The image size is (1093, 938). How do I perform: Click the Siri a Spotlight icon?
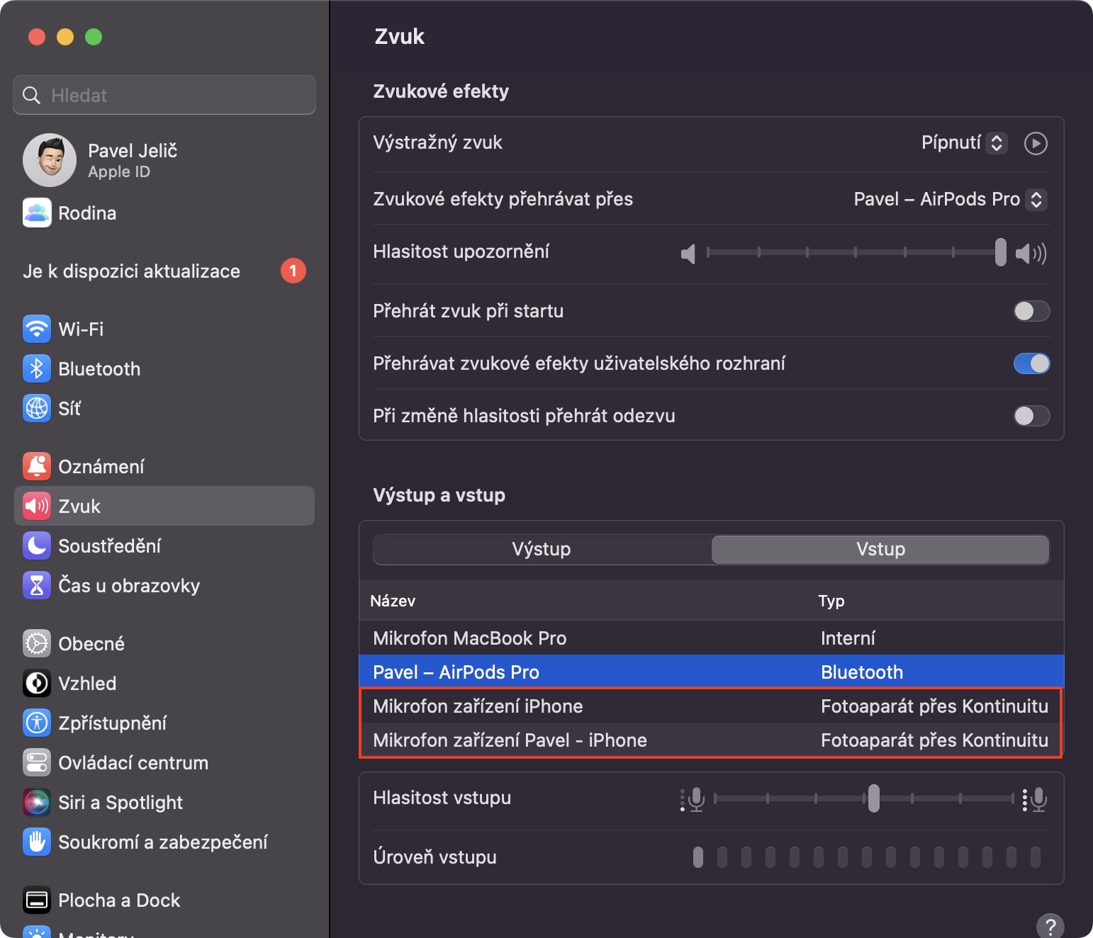coord(37,802)
